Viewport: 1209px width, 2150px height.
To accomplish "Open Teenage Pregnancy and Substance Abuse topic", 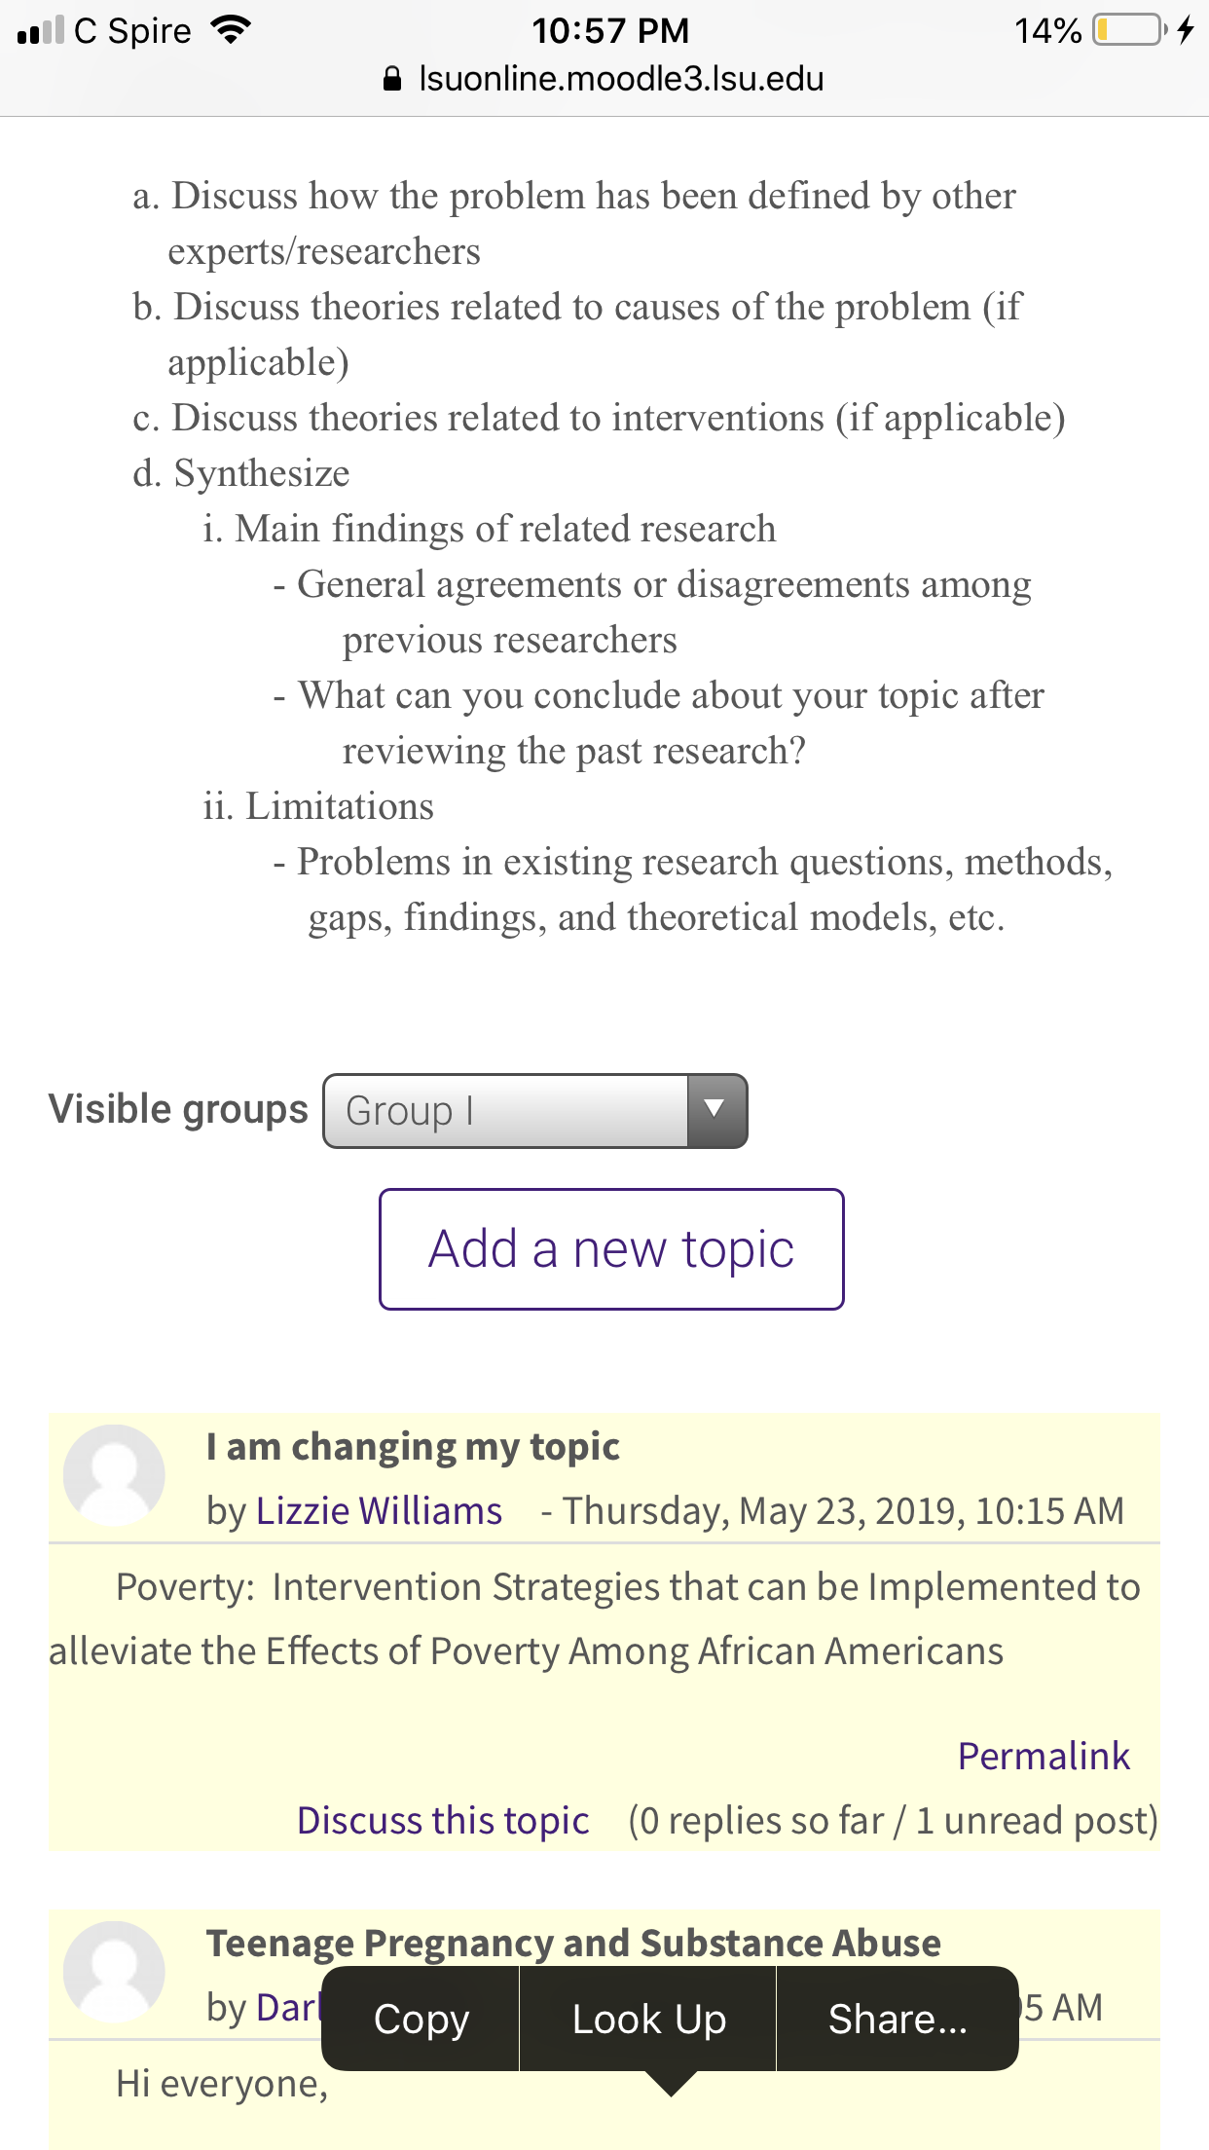I will [x=573, y=1943].
